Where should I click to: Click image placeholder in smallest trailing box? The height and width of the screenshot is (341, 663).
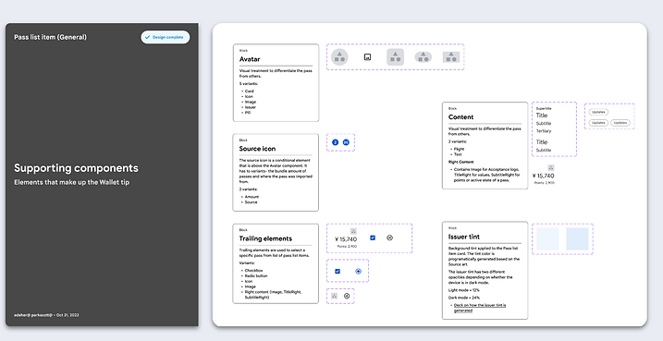[335, 297]
